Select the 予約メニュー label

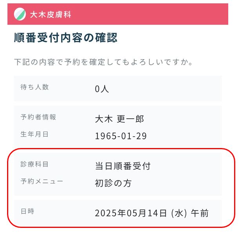pyautogui.click(x=42, y=181)
